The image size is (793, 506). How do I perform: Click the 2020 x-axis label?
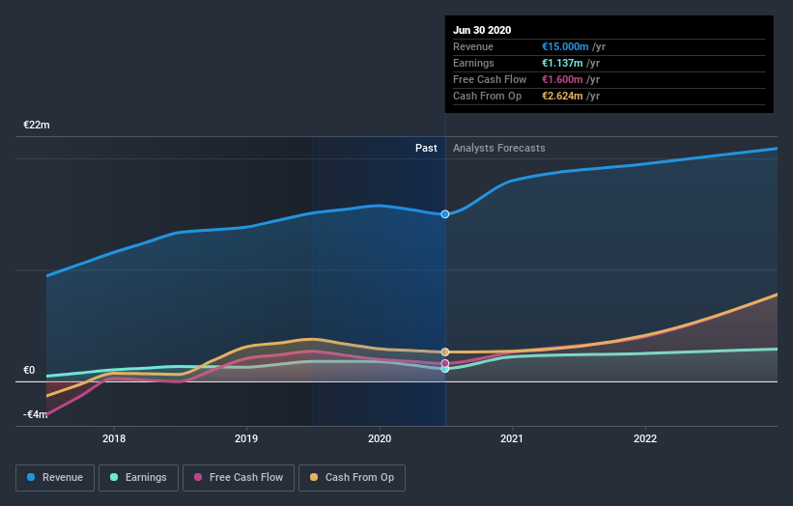[380, 438]
